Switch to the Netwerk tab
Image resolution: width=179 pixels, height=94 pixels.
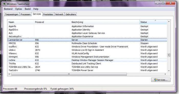click(x=59, y=15)
